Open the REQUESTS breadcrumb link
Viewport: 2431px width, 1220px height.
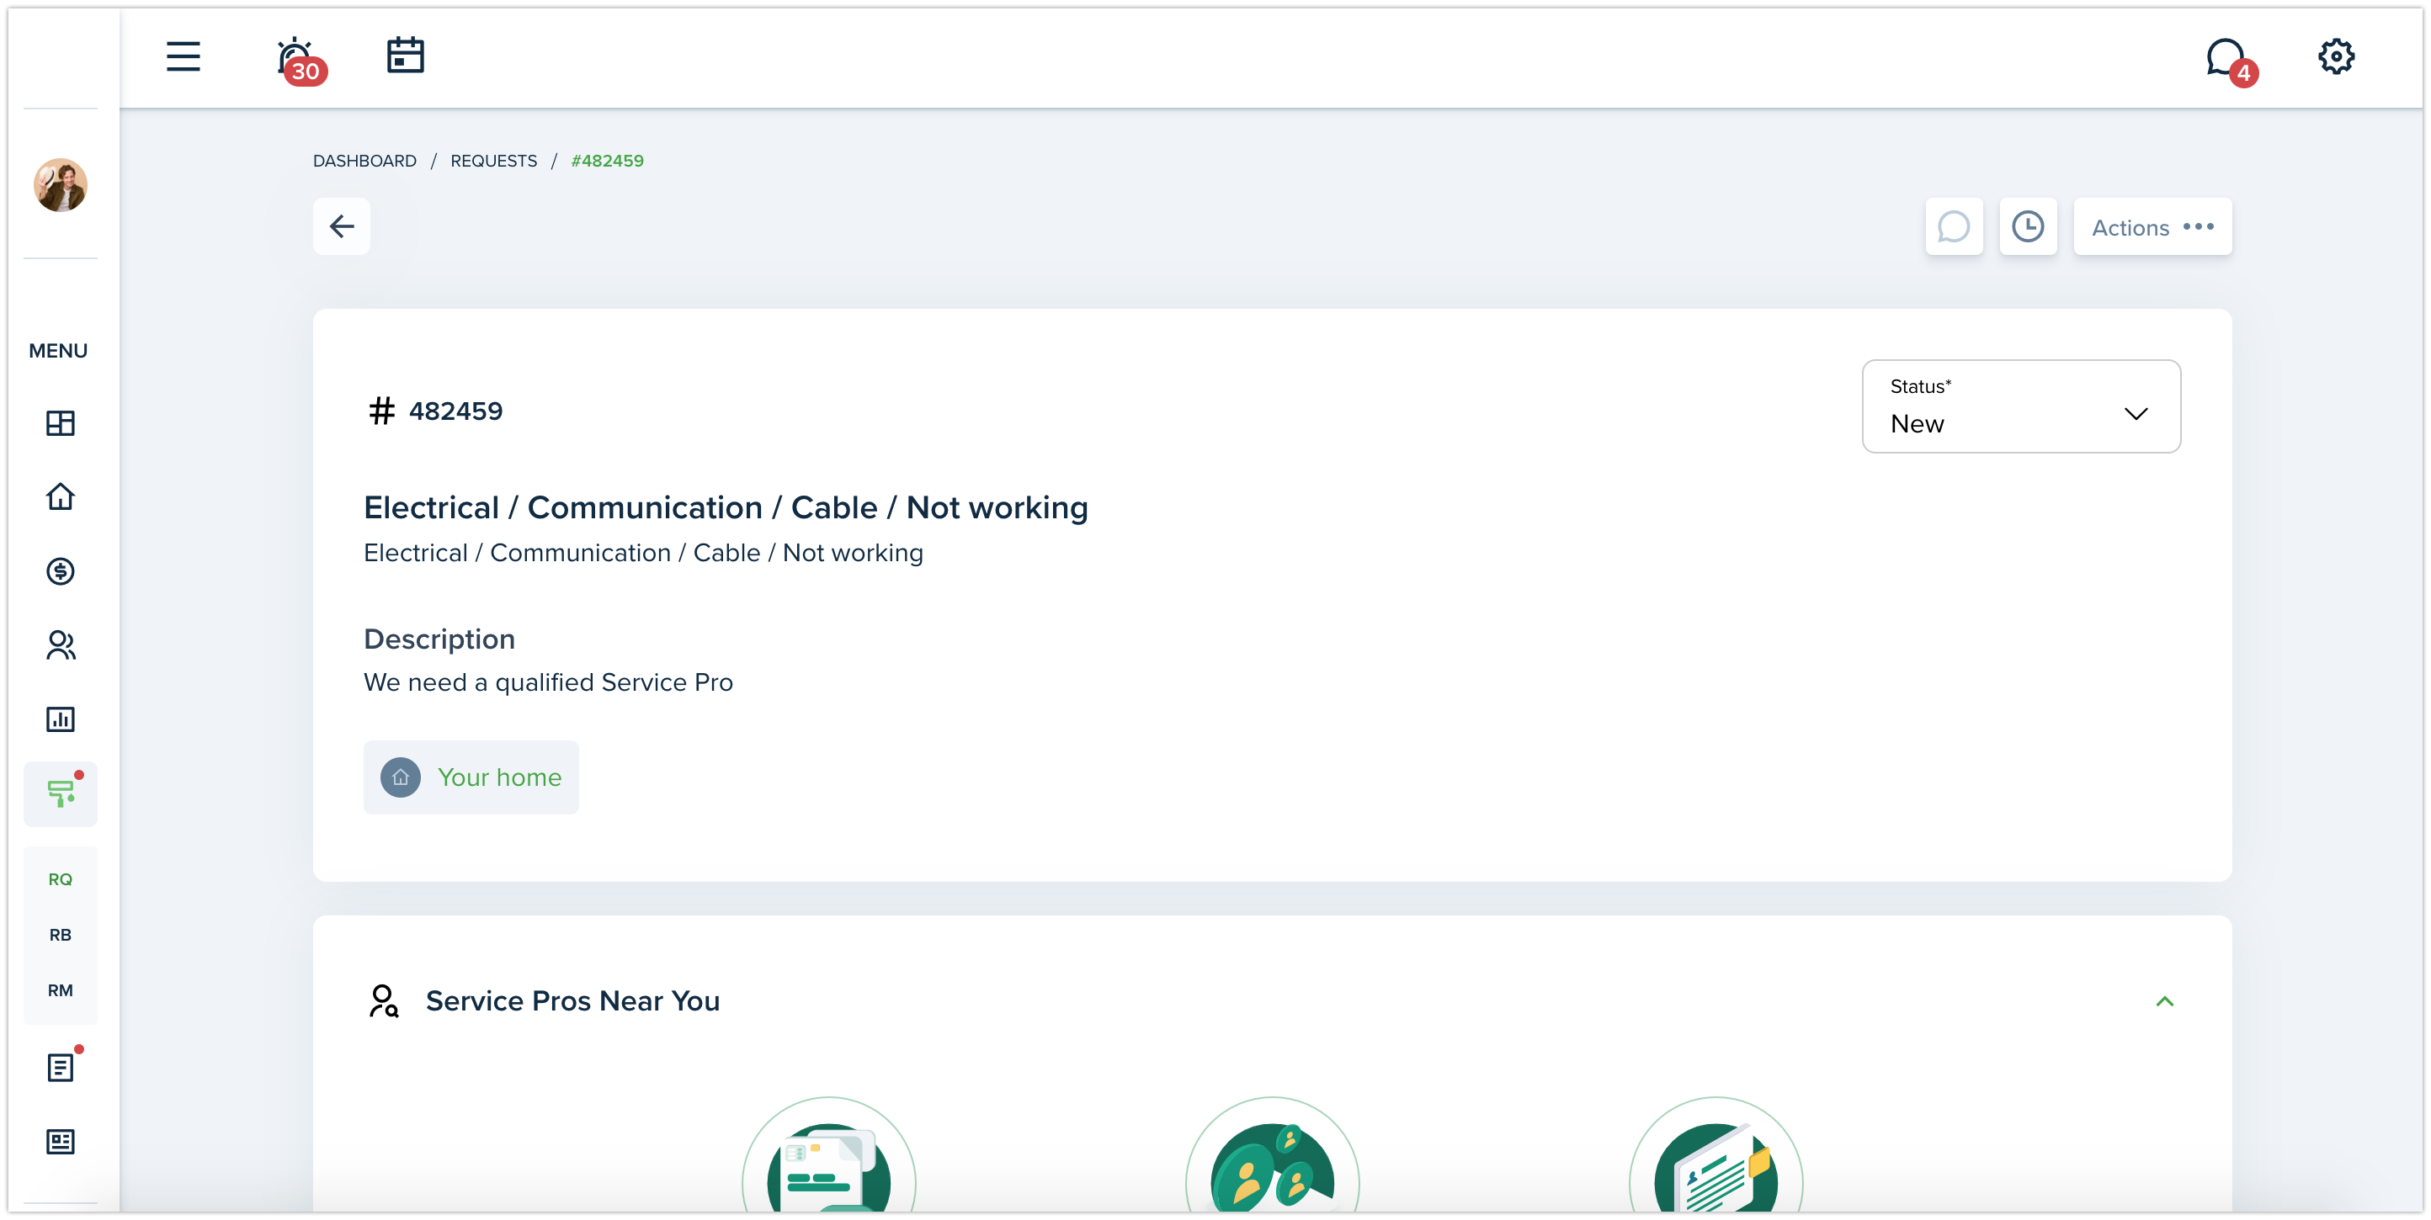tap(492, 161)
